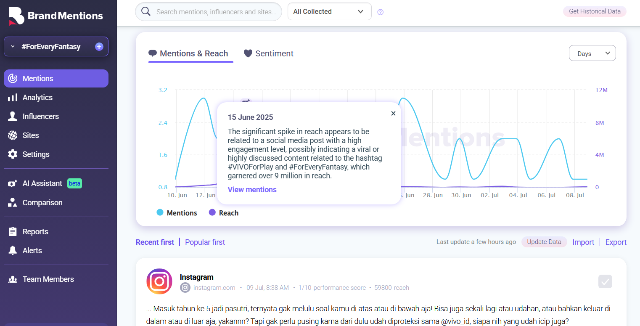This screenshot has width=640, height=326.
Task: Expand the All Collected dropdown
Action: click(x=329, y=12)
